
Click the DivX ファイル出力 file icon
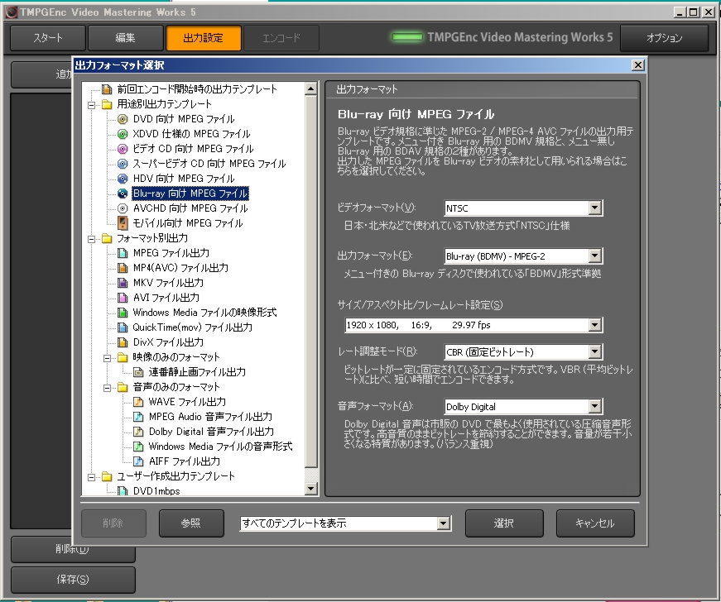coord(123,342)
